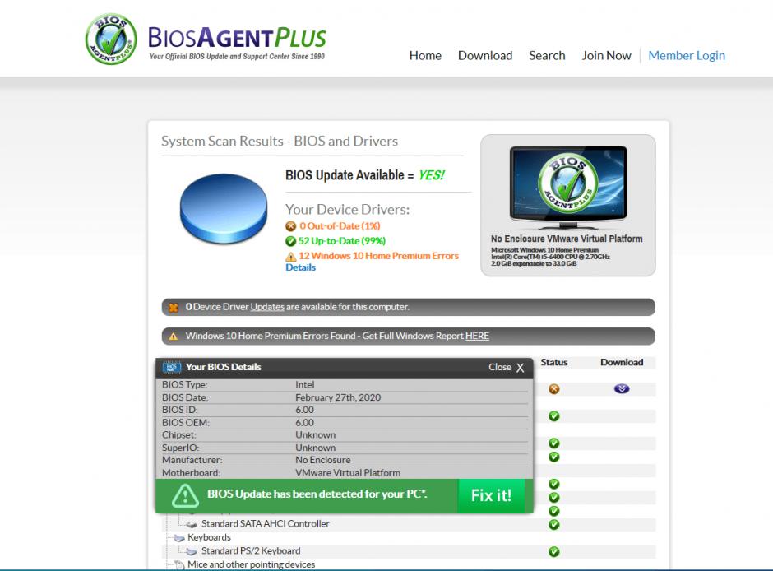Select the Keyboards tree item
Screen dimensions: 773x571
pos(209,537)
